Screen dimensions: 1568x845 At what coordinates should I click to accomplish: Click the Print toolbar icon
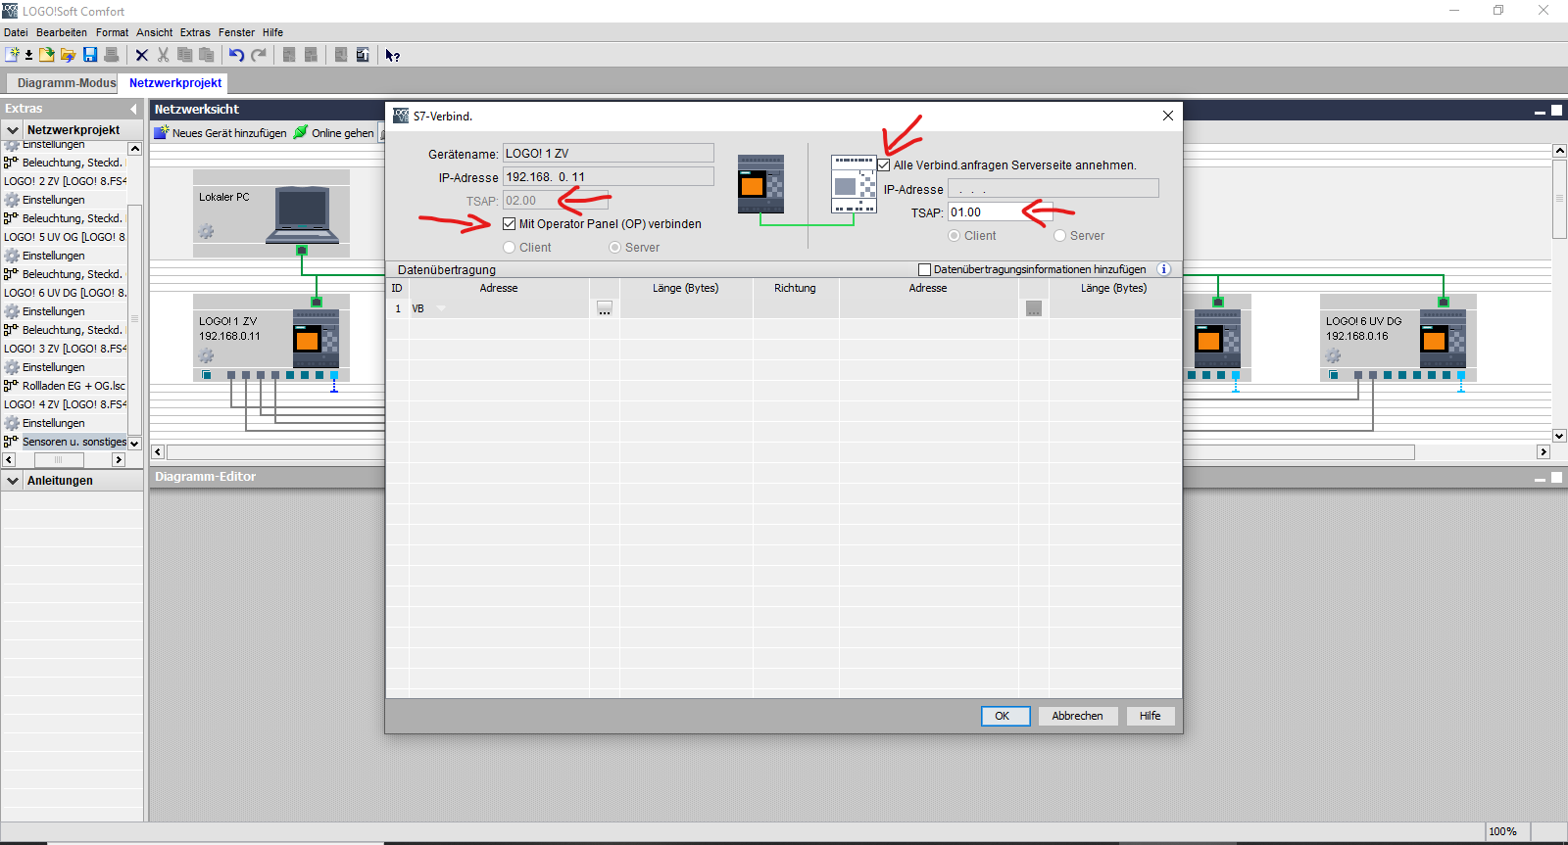click(112, 55)
